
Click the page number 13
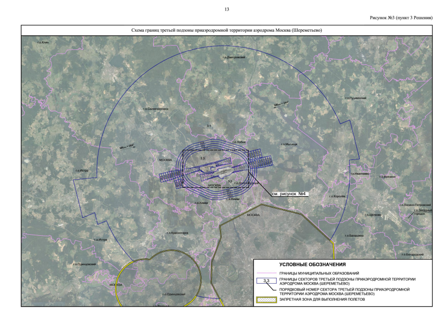pos(227,9)
